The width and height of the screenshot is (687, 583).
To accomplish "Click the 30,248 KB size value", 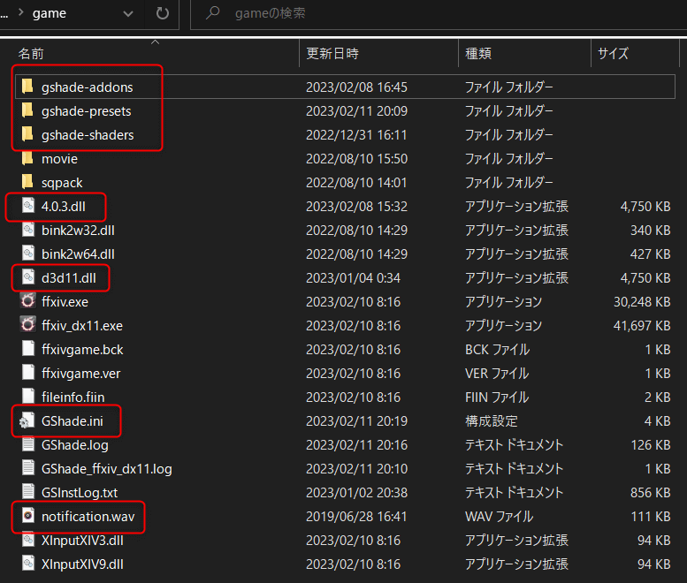I will pos(642,301).
